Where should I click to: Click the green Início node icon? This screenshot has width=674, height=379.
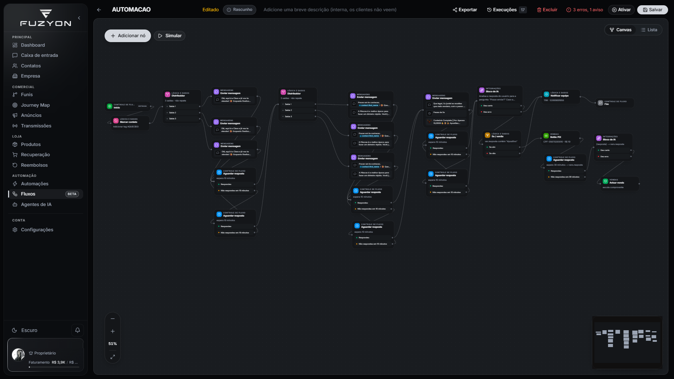(x=110, y=106)
